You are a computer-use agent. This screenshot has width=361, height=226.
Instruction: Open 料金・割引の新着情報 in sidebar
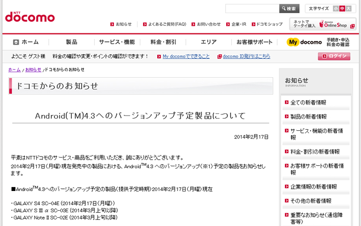(315, 152)
